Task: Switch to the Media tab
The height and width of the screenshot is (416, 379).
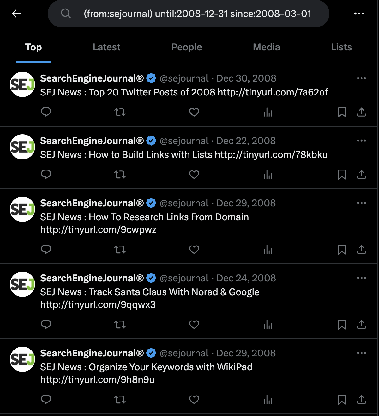Action: pyautogui.click(x=267, y=47)
